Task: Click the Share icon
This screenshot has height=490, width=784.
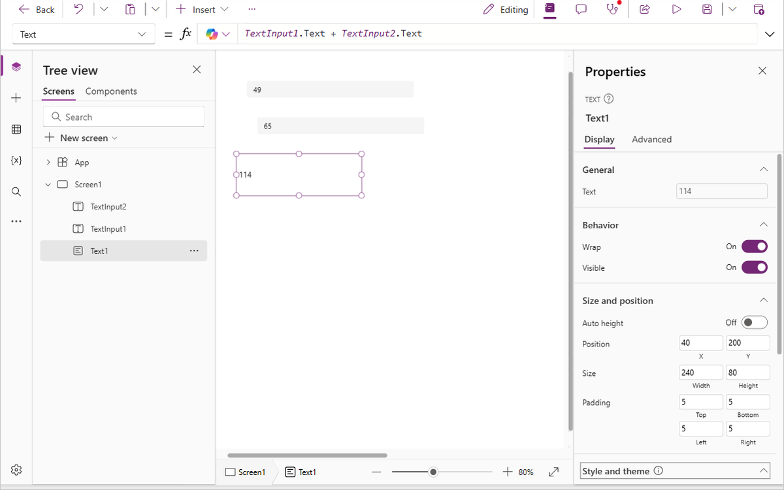Action: pyautogui.click(x=644, y=10)
